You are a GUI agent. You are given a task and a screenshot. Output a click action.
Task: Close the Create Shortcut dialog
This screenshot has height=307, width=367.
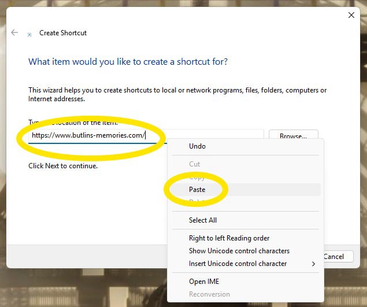(351, 15)
